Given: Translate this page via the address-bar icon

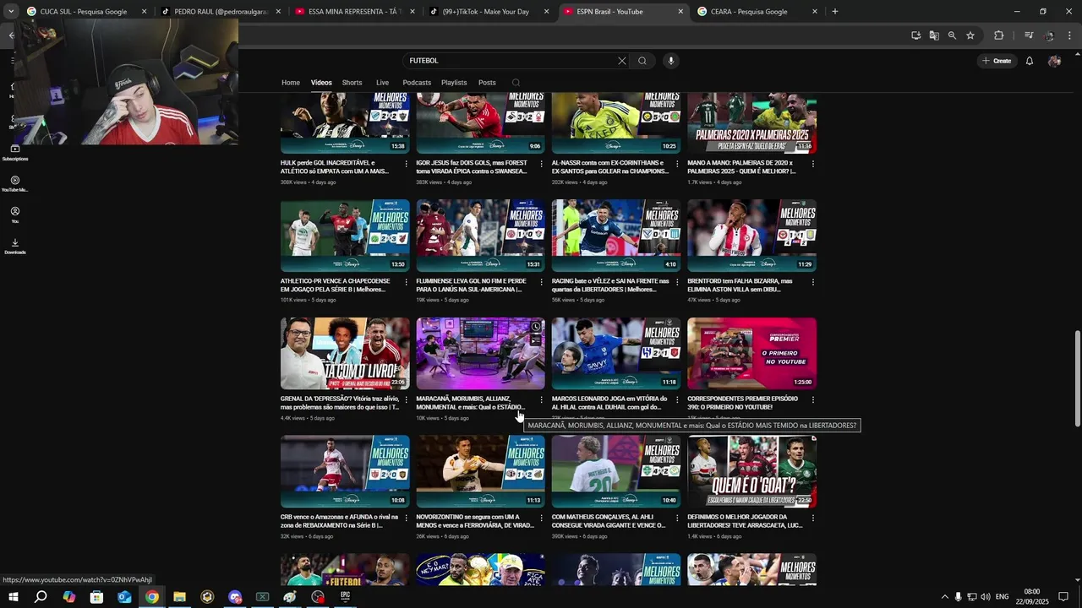Looking at the screenshot, I should tap(934, 35).
